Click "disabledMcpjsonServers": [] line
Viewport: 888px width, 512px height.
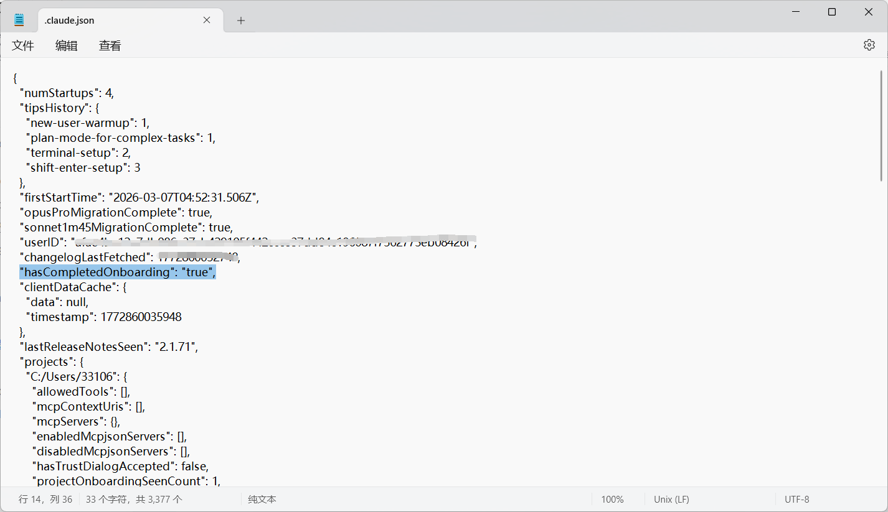[111, 451]
